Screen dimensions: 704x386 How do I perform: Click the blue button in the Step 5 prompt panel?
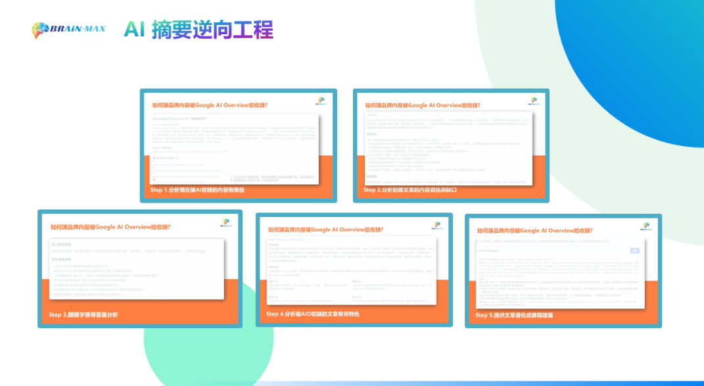click(634, 251)
